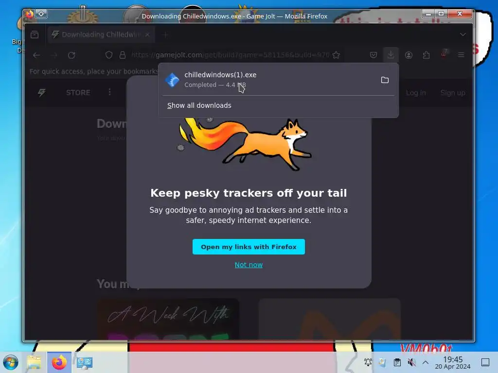Focus the gamejolt.com address bar
Viewport: 498px width, 373px height.
pyautogui.click(x=230, y=55)
